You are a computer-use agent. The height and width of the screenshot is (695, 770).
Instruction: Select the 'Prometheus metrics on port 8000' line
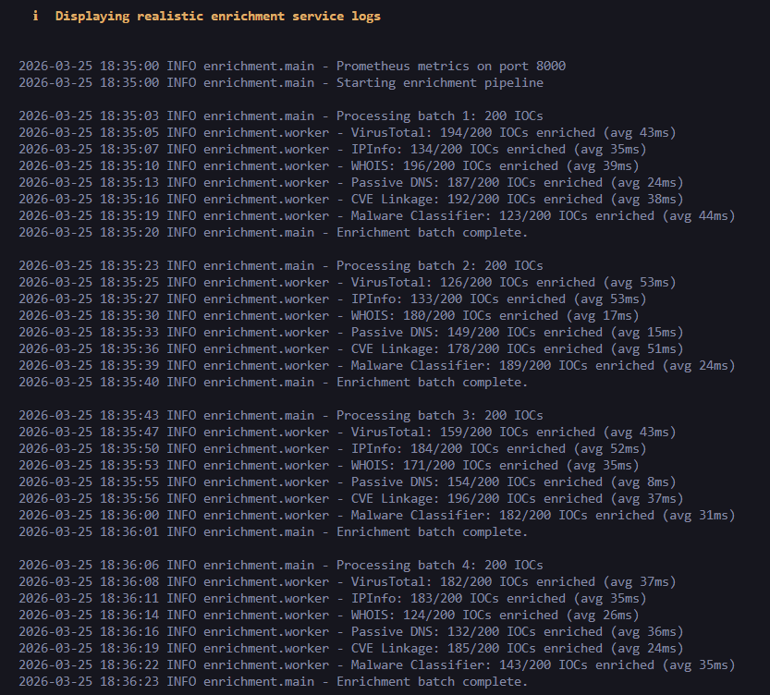[x=292, y=66]
